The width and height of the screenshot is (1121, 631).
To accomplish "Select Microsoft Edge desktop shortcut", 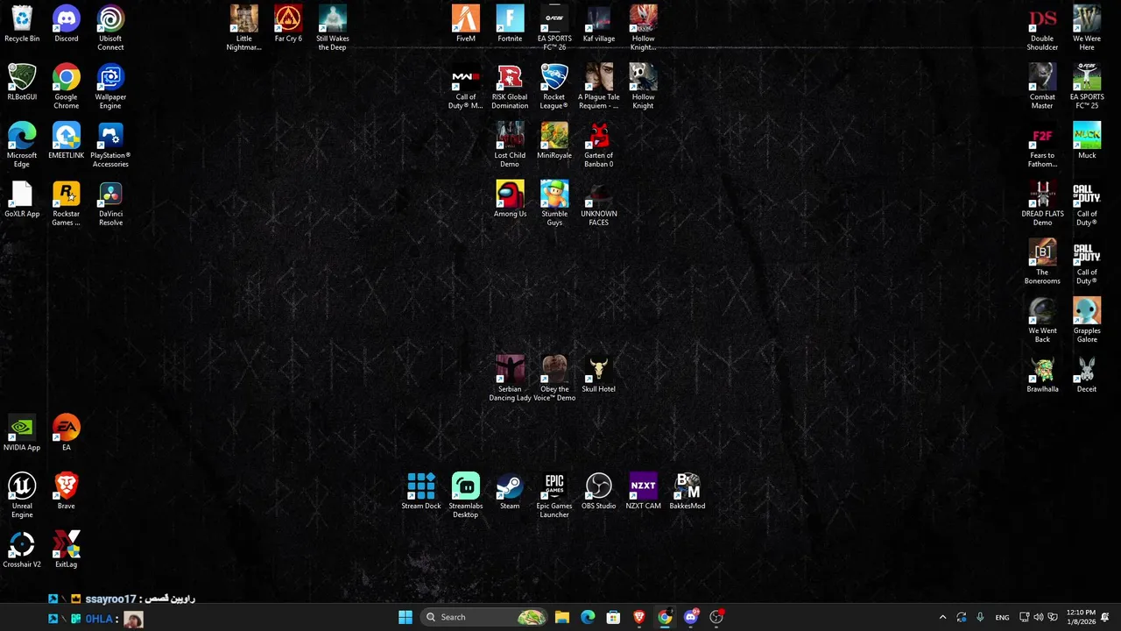I will [22, 145].
